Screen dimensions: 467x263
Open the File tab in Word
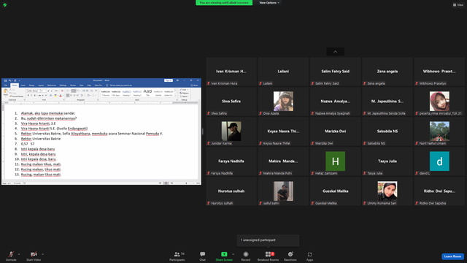[x=6, y=85]
